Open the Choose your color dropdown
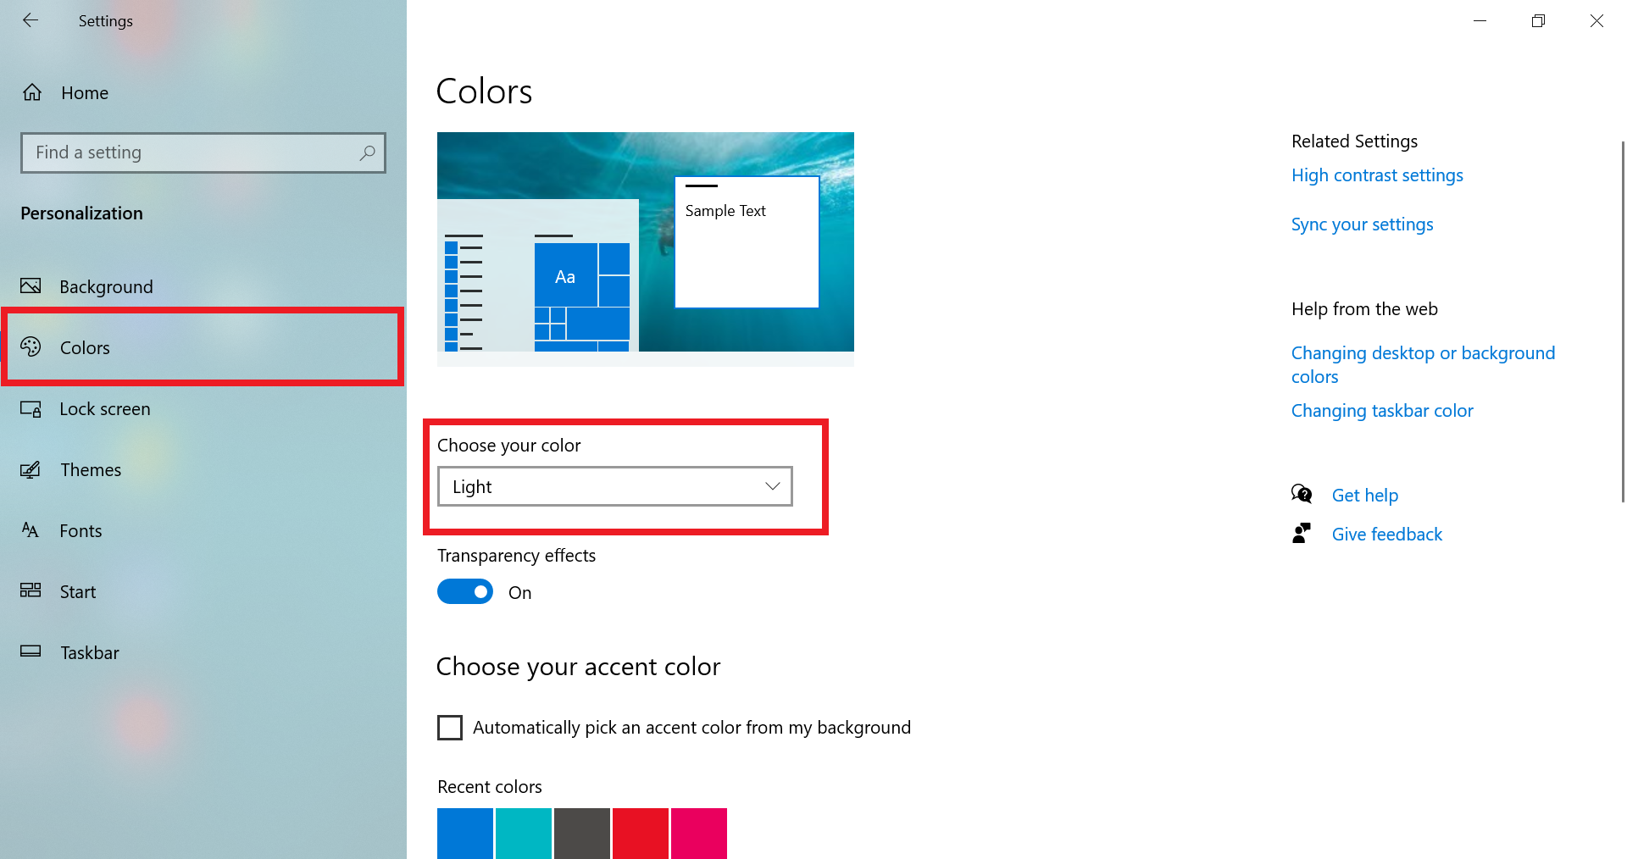Screen dimensions: 1627x859 [x=615, y=486]
